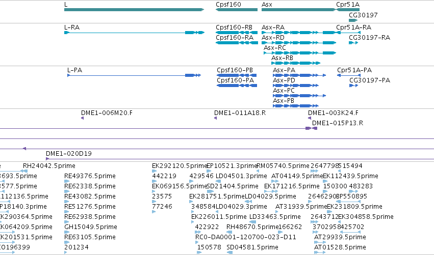434x255 pixels.
Task: Select the DME1-020D19 clone label
Action: pyautogui.click(x=69, y=154)
